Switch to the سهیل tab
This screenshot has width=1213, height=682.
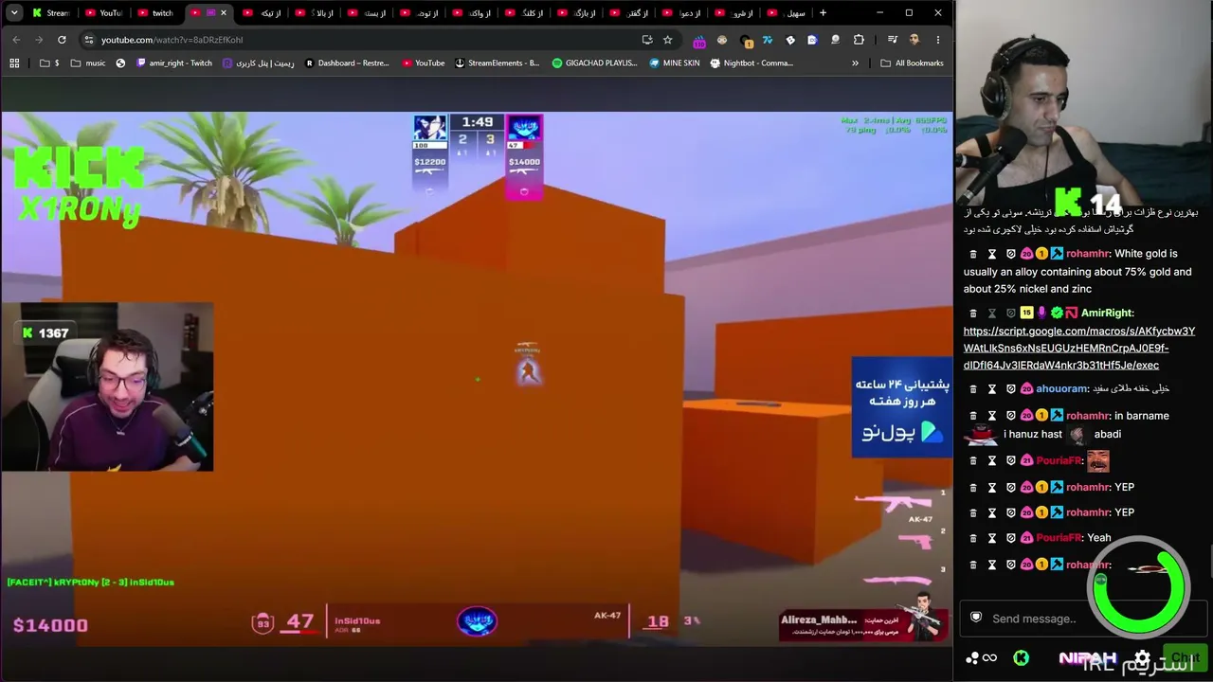pos(787,13)
